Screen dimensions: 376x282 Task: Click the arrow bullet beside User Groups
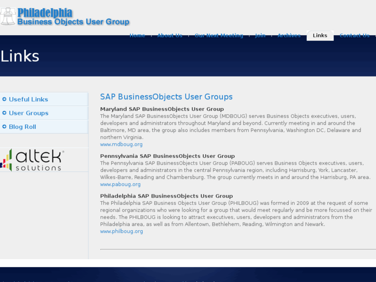coord(4,113)
